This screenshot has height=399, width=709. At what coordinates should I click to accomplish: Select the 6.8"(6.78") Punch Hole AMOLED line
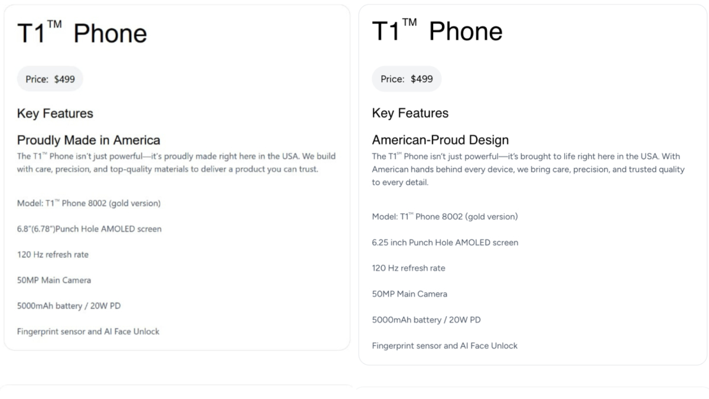pos(89,229)
